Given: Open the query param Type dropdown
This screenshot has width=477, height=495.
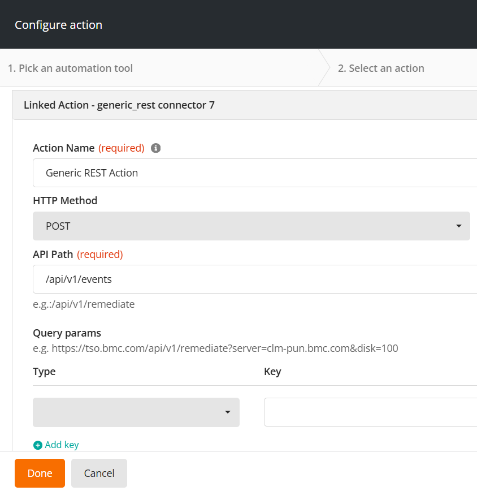Looking at the screenshot, I should point(136,412).
